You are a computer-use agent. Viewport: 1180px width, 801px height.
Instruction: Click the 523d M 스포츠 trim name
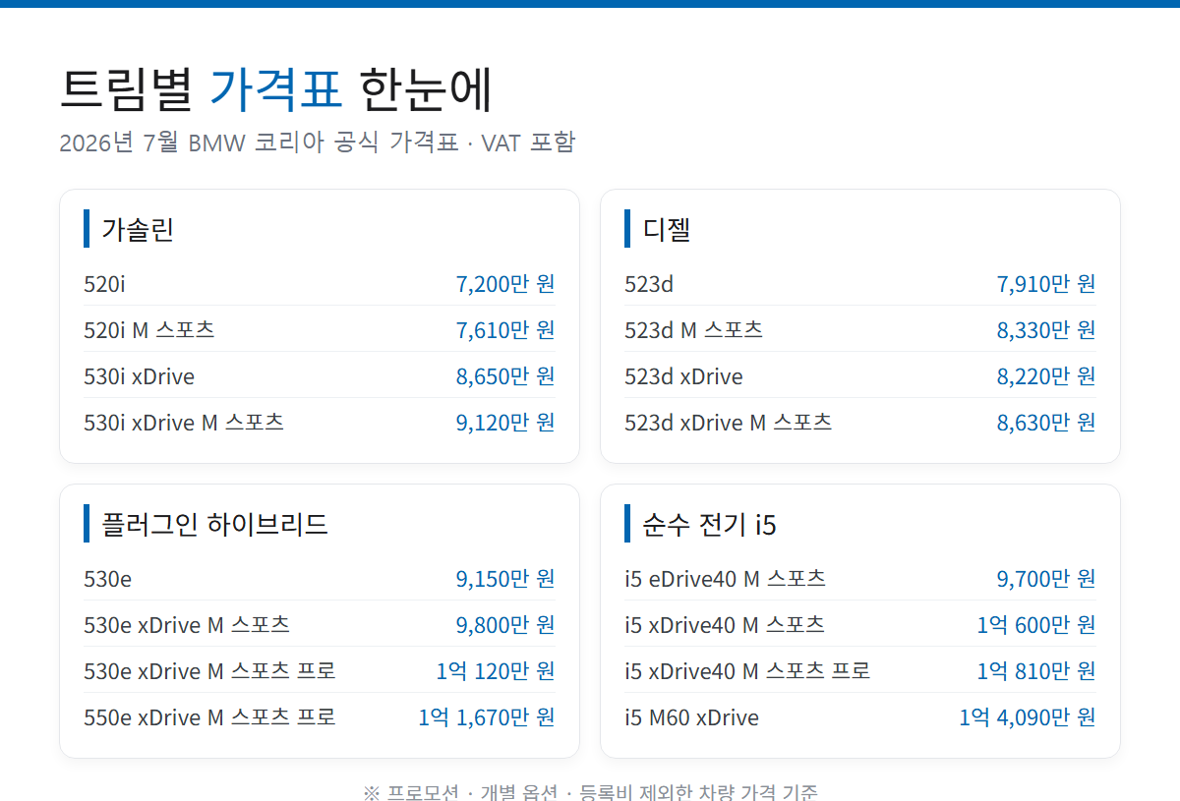point(693,330)
